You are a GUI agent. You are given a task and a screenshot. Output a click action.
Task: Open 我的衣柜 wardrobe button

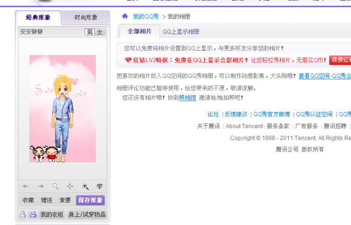point(52,214)
